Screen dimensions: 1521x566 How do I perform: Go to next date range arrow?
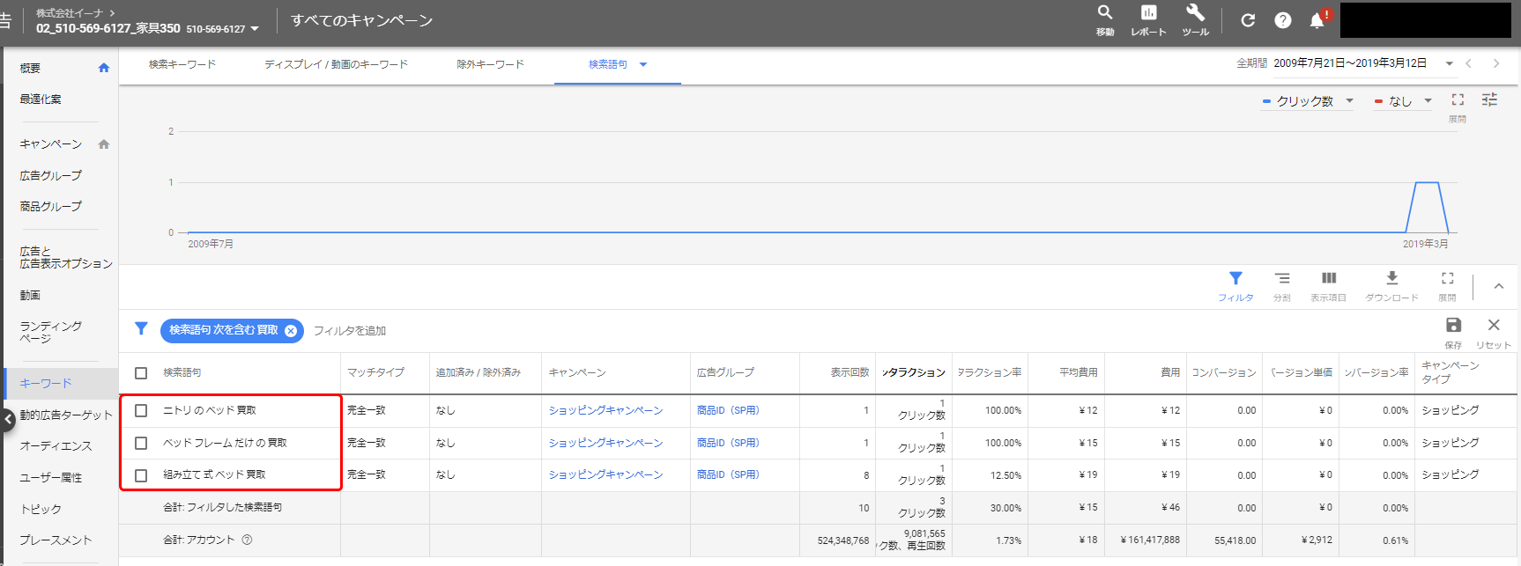[x=1496, y=63]
